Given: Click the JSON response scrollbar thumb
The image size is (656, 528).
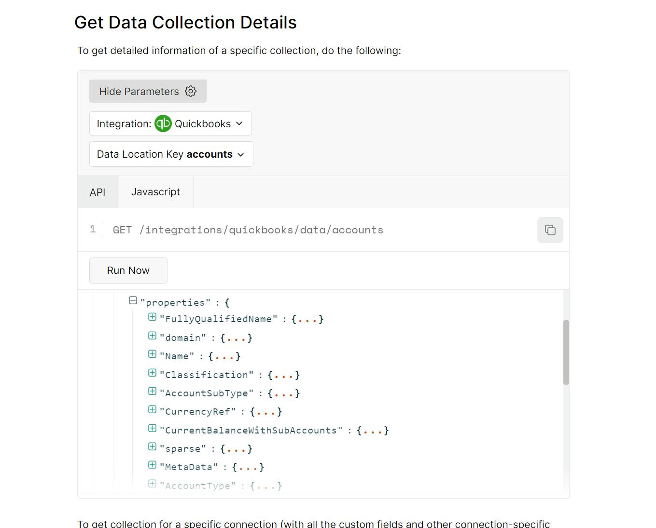Looking at the screenshot, I should click(x=566, y=352).
